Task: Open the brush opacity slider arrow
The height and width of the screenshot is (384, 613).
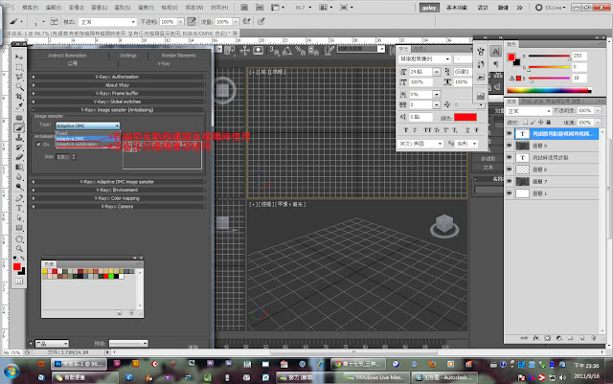Action: 181,22
